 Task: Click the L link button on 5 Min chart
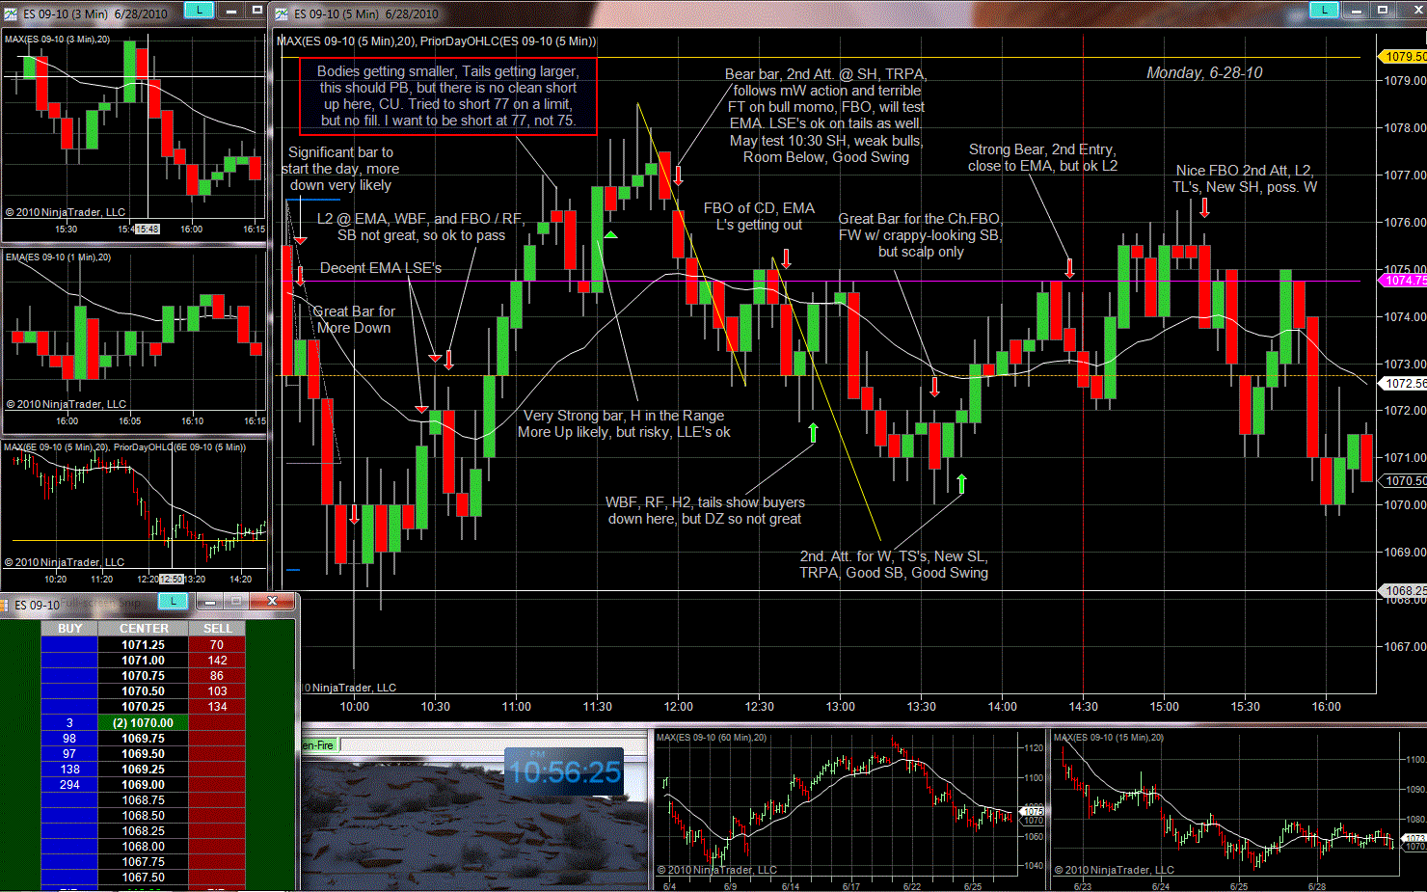1324,11
